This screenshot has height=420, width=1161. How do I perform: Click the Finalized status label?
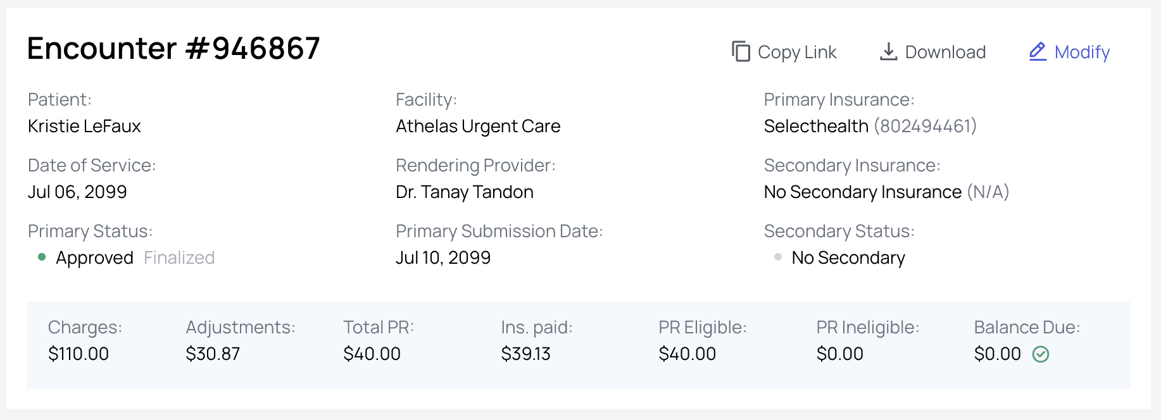pyautogui.click(x=179, y=257)
